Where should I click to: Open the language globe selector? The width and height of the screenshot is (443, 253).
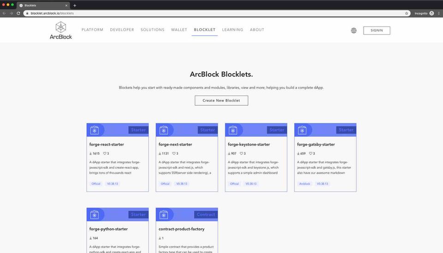click(x=354, y=30)
